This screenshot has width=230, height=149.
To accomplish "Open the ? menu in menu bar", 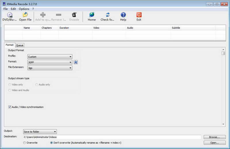I will pyautogui.click(x=33, y=9).
